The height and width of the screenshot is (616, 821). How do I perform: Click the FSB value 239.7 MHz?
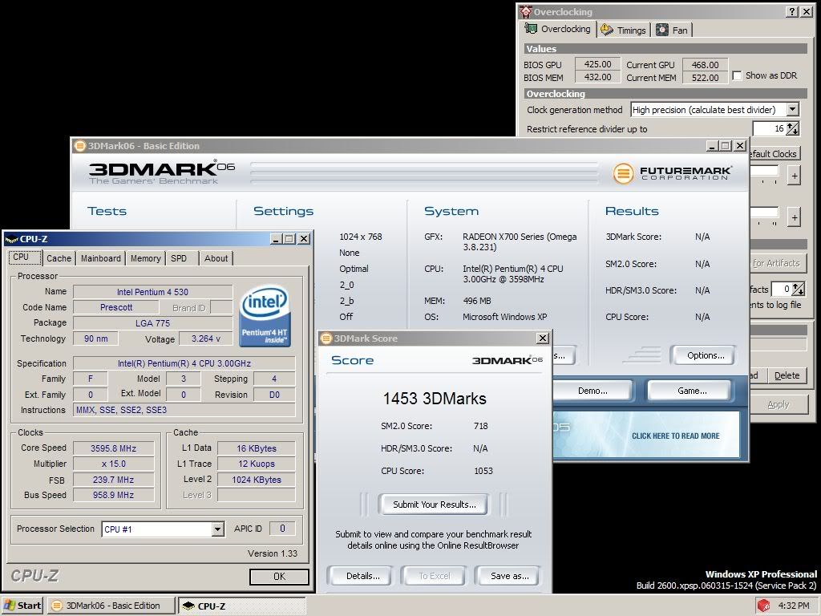(114, 480)
